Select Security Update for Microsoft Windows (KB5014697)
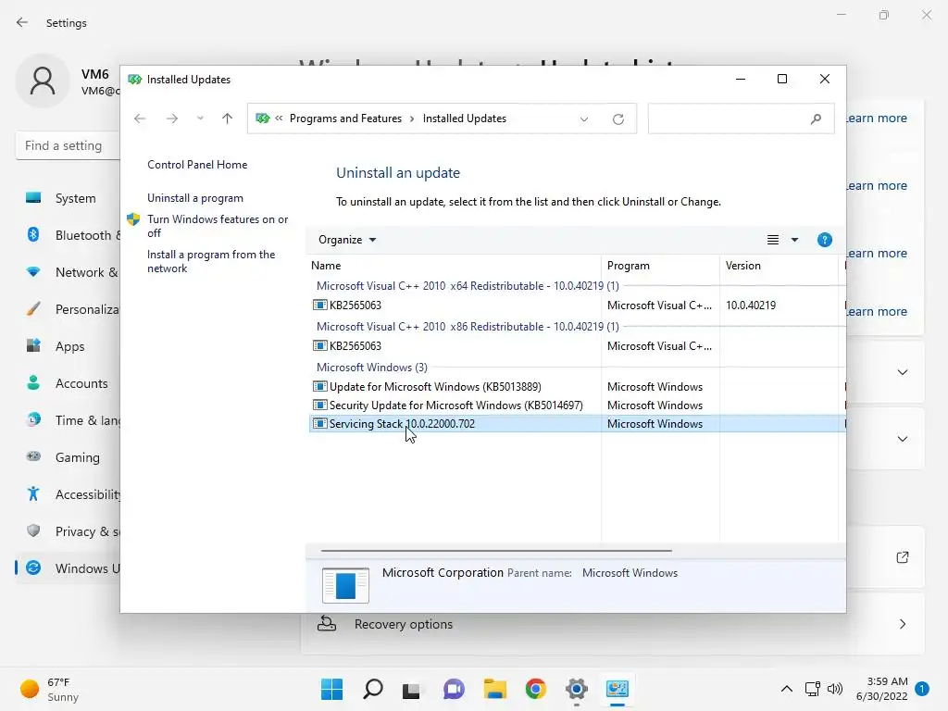 coord(455,405)
